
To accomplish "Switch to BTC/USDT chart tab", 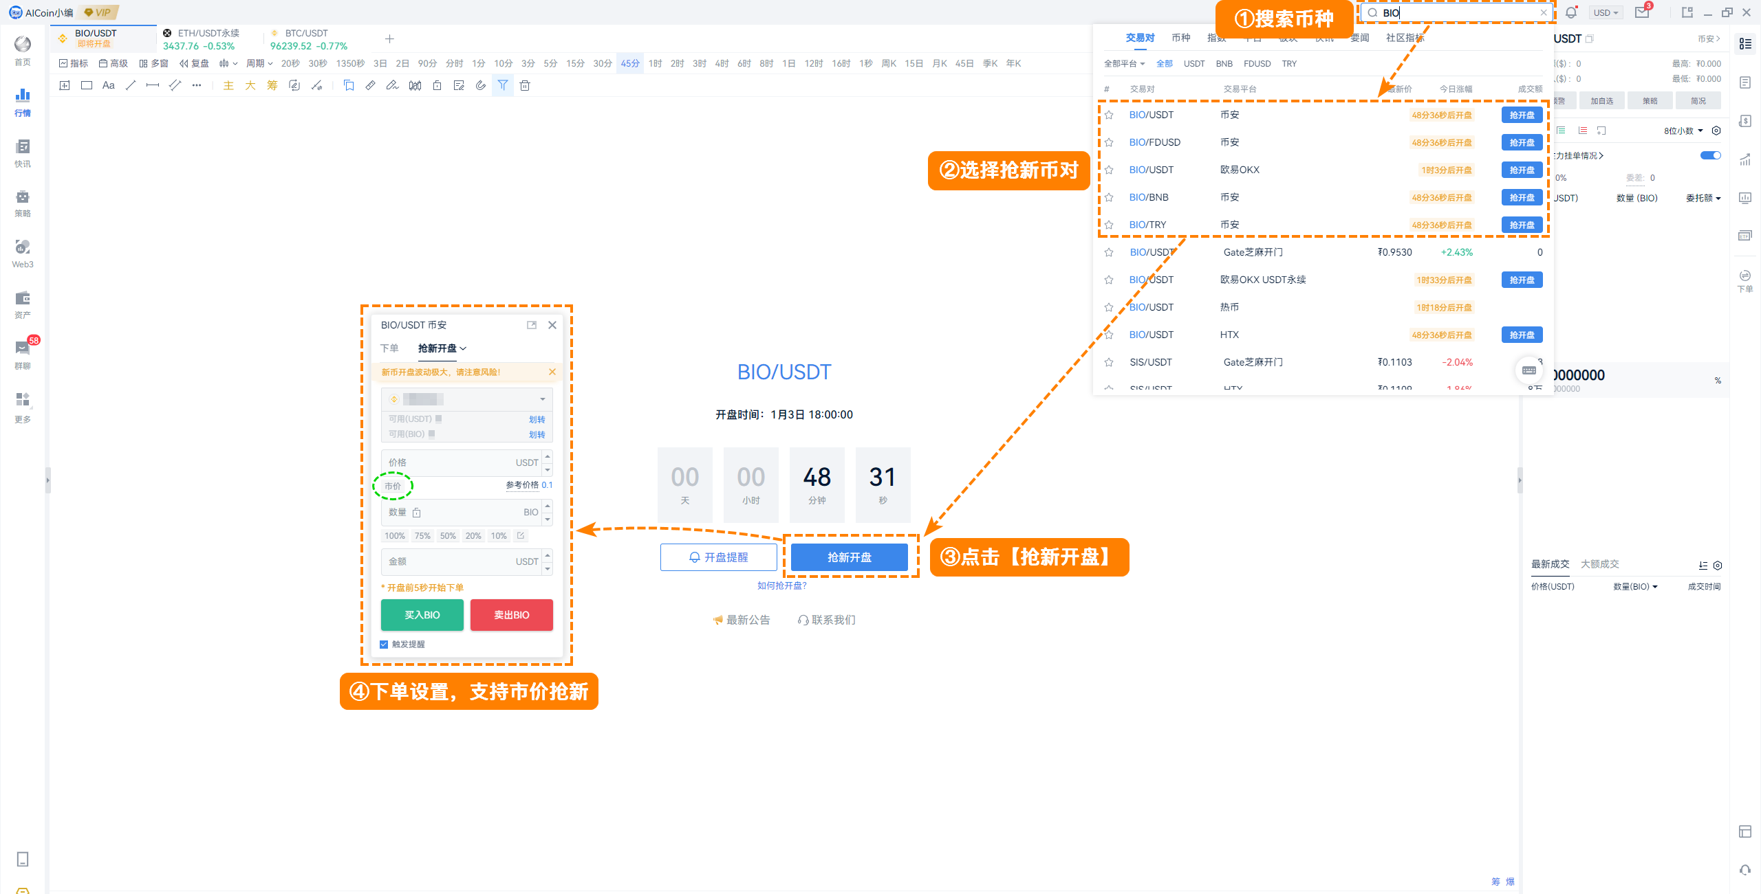I will pyautogui.click(x=316, y=38).
